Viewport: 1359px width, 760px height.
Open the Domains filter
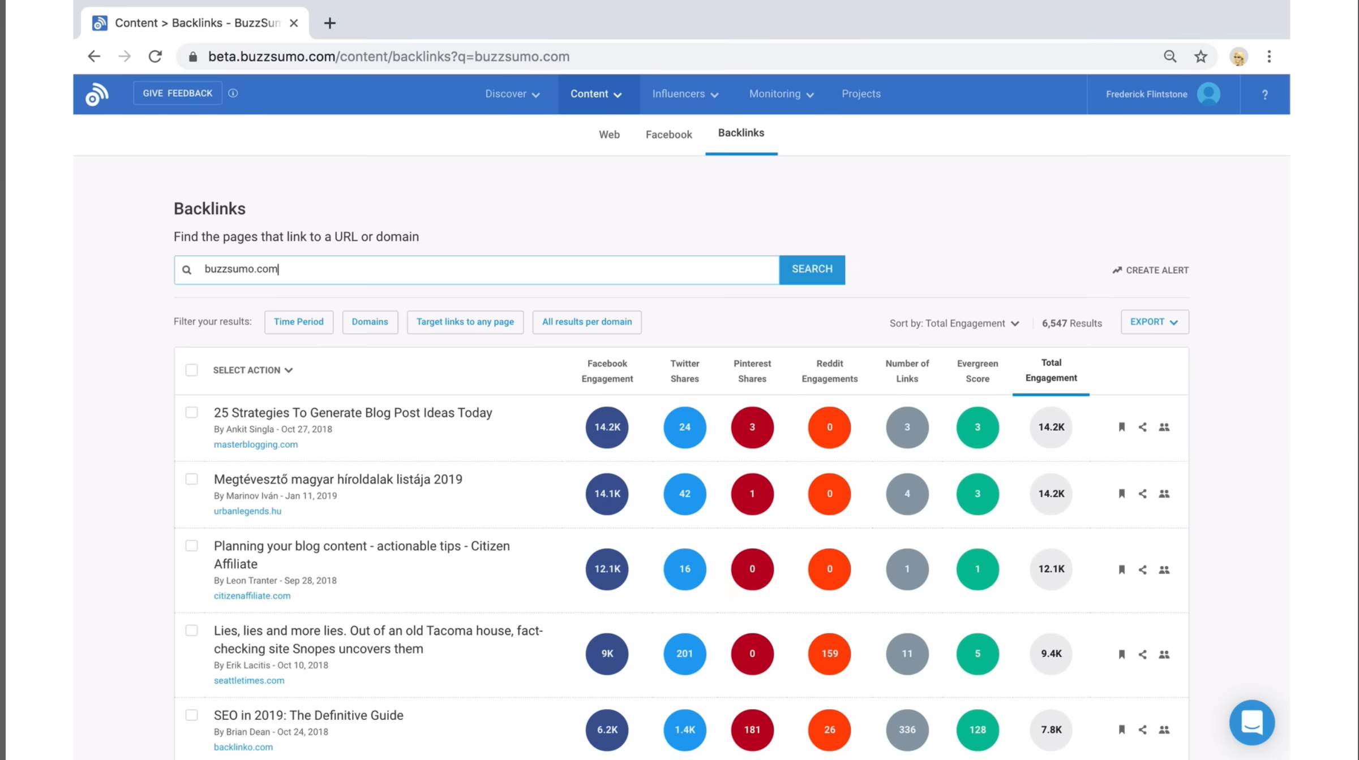pos(370,322)
